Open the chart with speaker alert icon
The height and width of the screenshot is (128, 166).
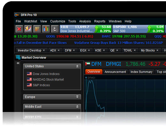point(28,29)
